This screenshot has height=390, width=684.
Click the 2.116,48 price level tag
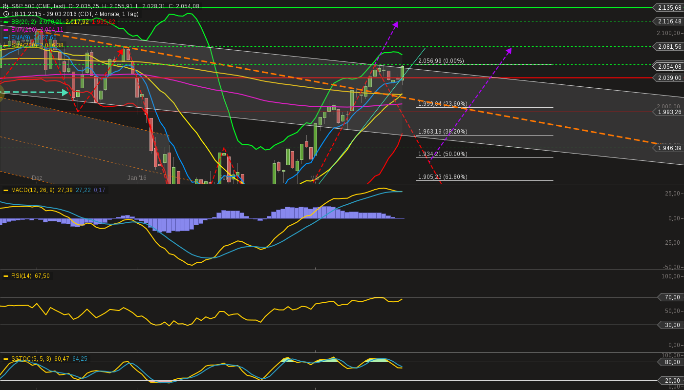tap(668, 21)
